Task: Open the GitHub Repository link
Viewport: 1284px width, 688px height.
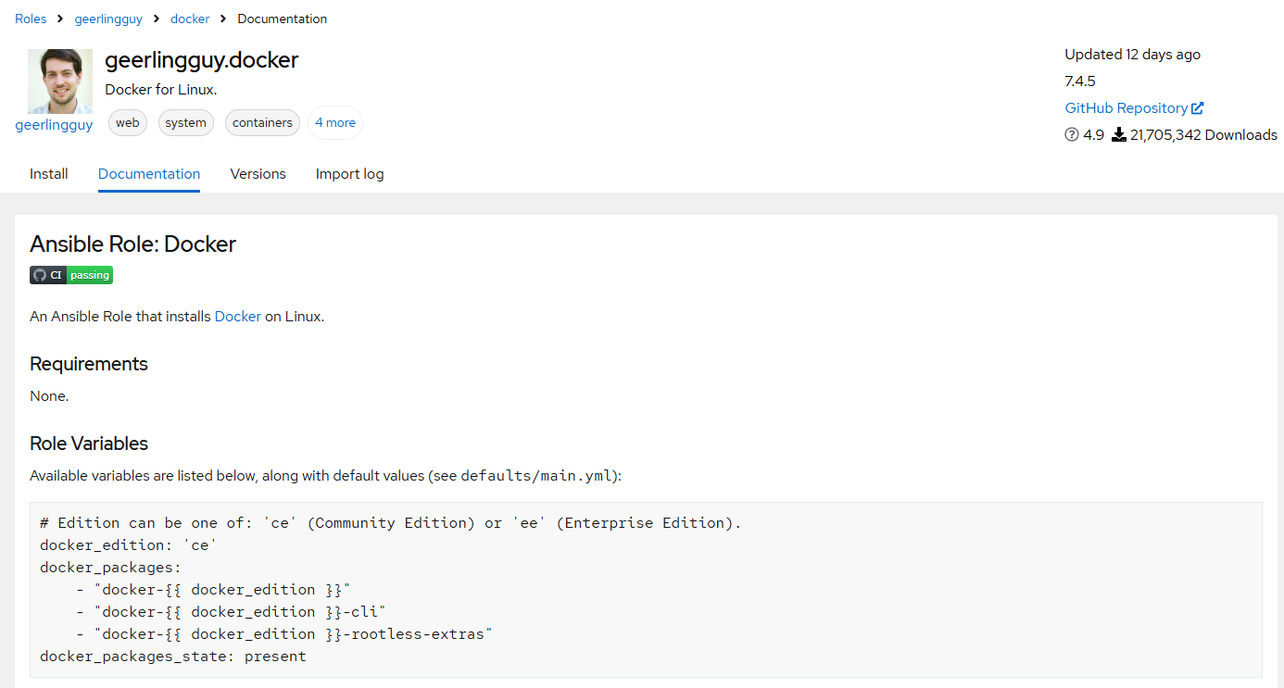Action: click(1127, 108)
